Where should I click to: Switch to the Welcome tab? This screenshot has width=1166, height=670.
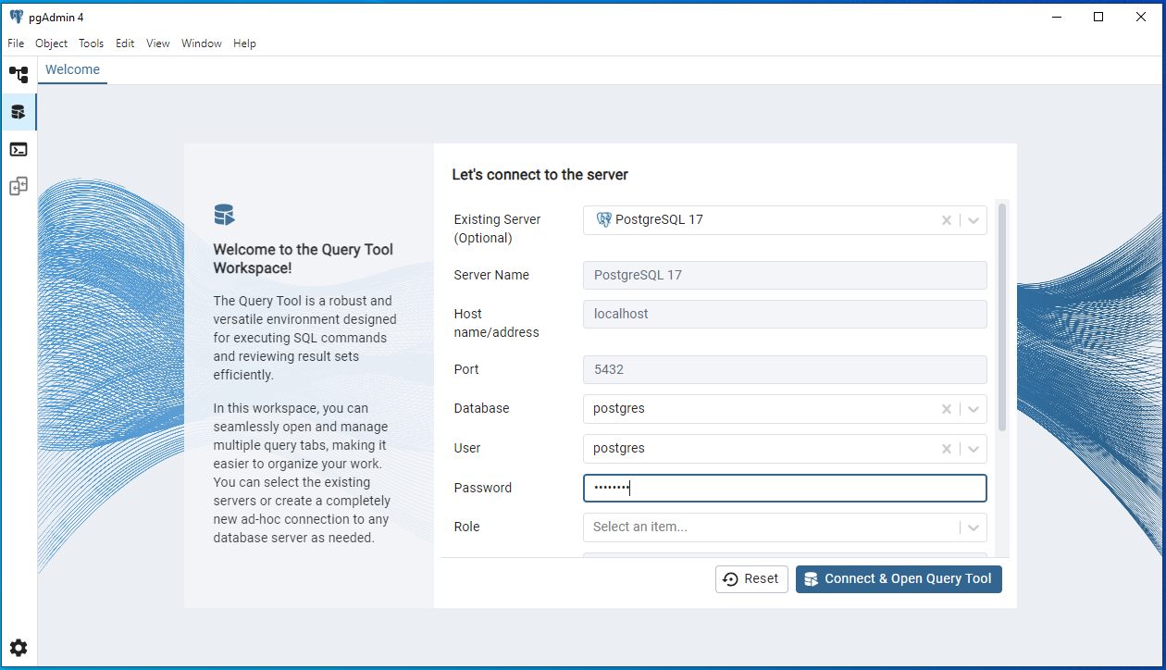tap(72, 69)
